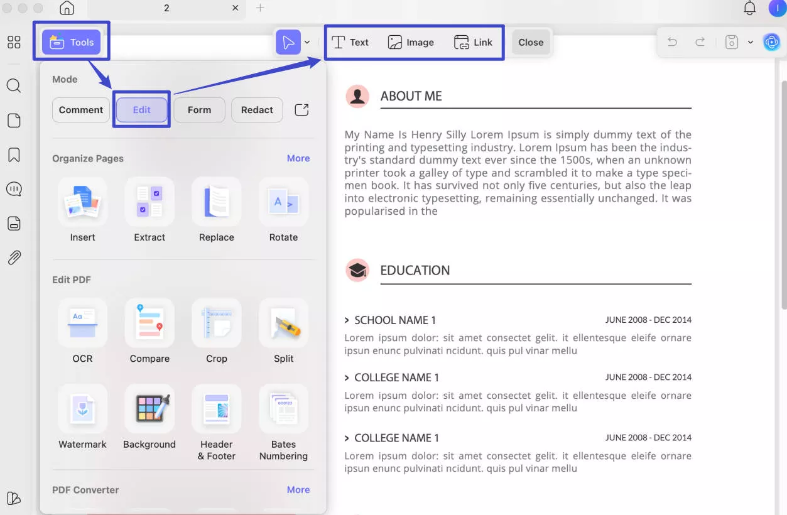
Task: Click More next to Organize Pages
Action: 298,158
